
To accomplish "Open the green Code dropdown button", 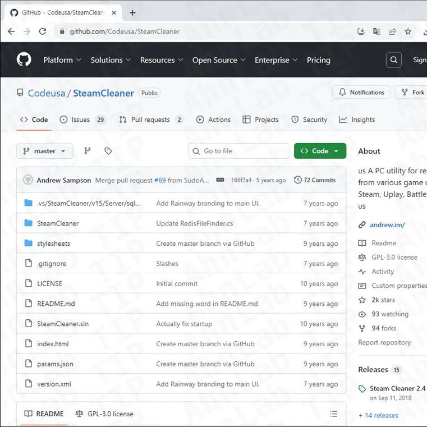I will [320, 151].
